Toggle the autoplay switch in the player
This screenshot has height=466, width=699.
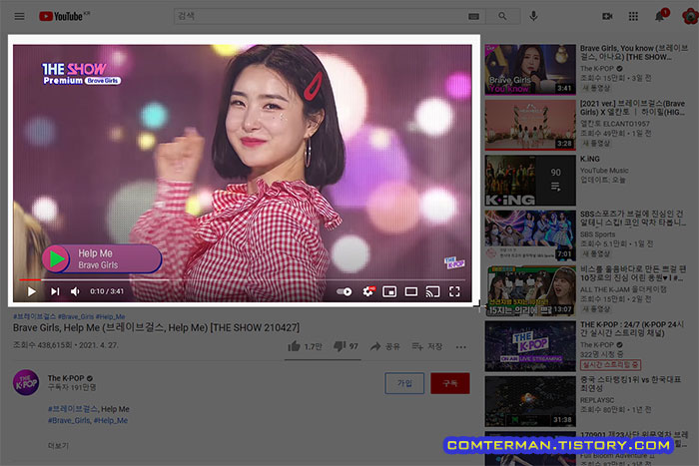tap(344, 291)
